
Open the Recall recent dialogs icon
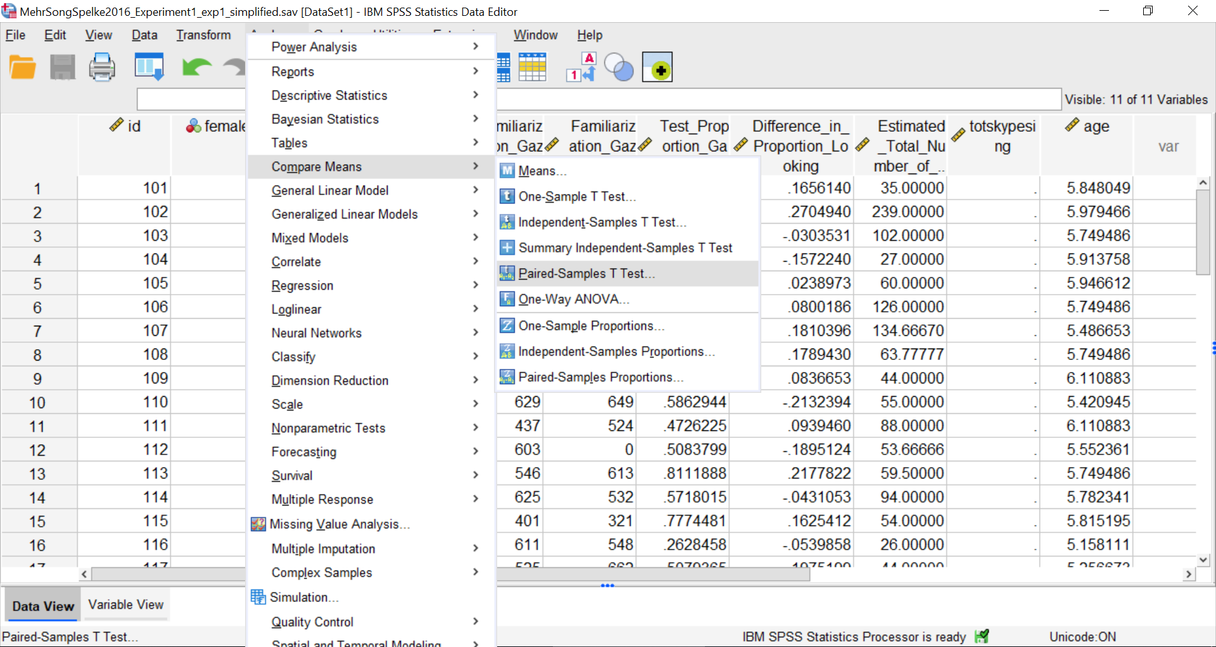[x=149, y=67]
